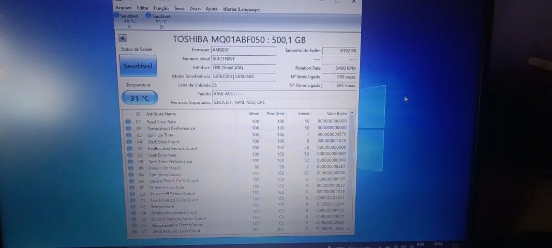Click status icon of Reallocation Event Count
552x248 pixels.
(x=133, y=213)
